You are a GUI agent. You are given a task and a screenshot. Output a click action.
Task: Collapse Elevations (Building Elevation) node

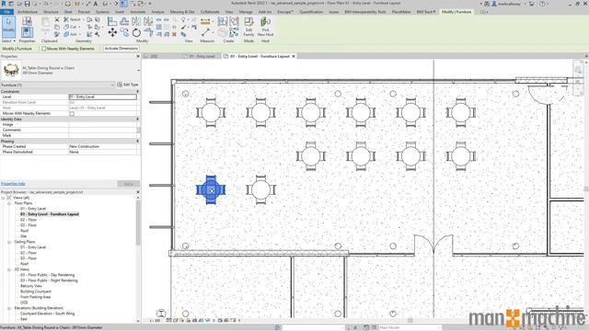pyautogui.click(x=9, y=308)
